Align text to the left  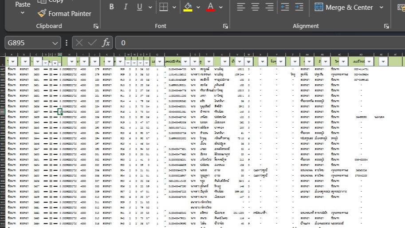point(241,7)
